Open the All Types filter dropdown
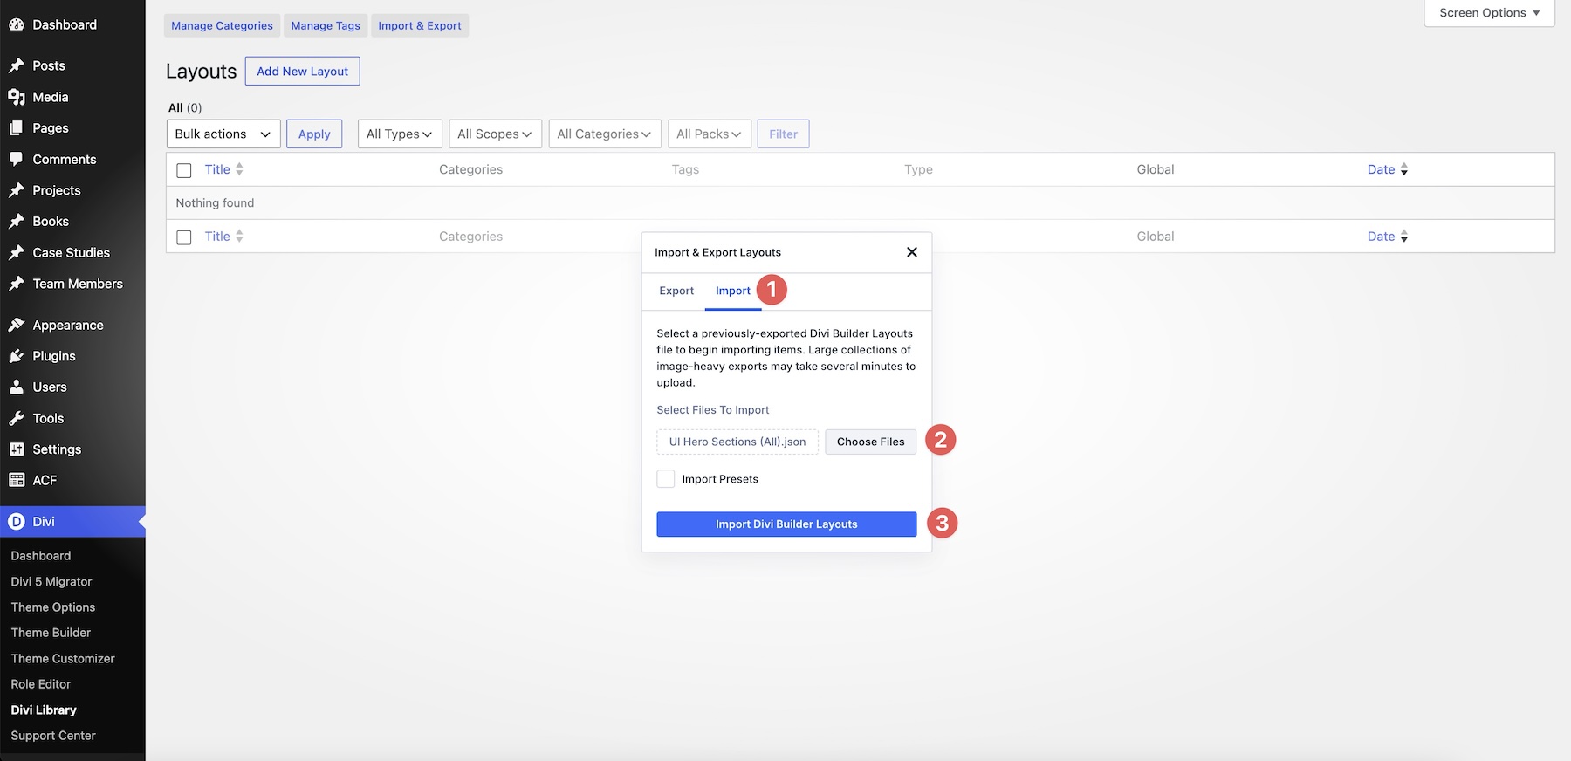Image resolution: width=1571 pixels, height=761 pixels. click(x=400, y=134)
